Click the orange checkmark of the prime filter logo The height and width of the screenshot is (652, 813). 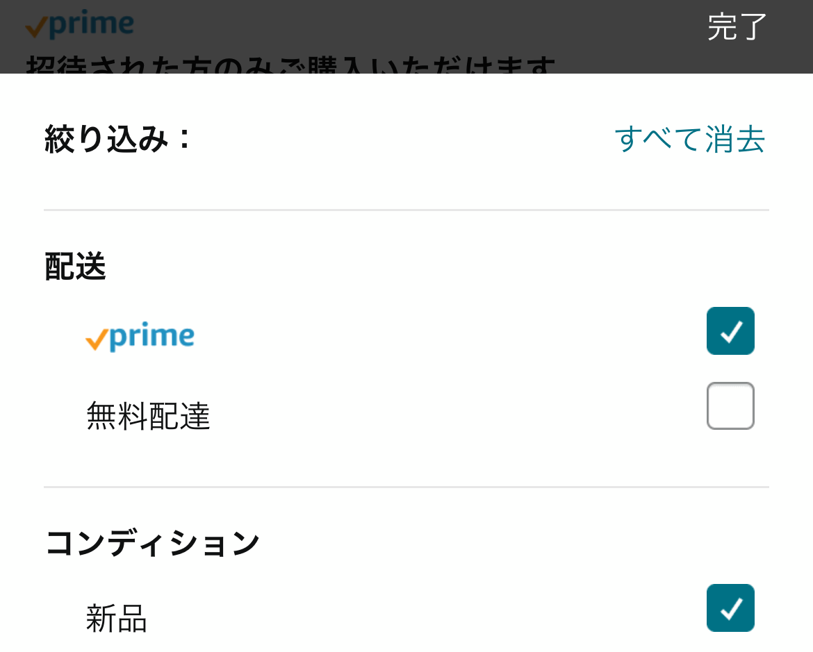tap(96, 340)
